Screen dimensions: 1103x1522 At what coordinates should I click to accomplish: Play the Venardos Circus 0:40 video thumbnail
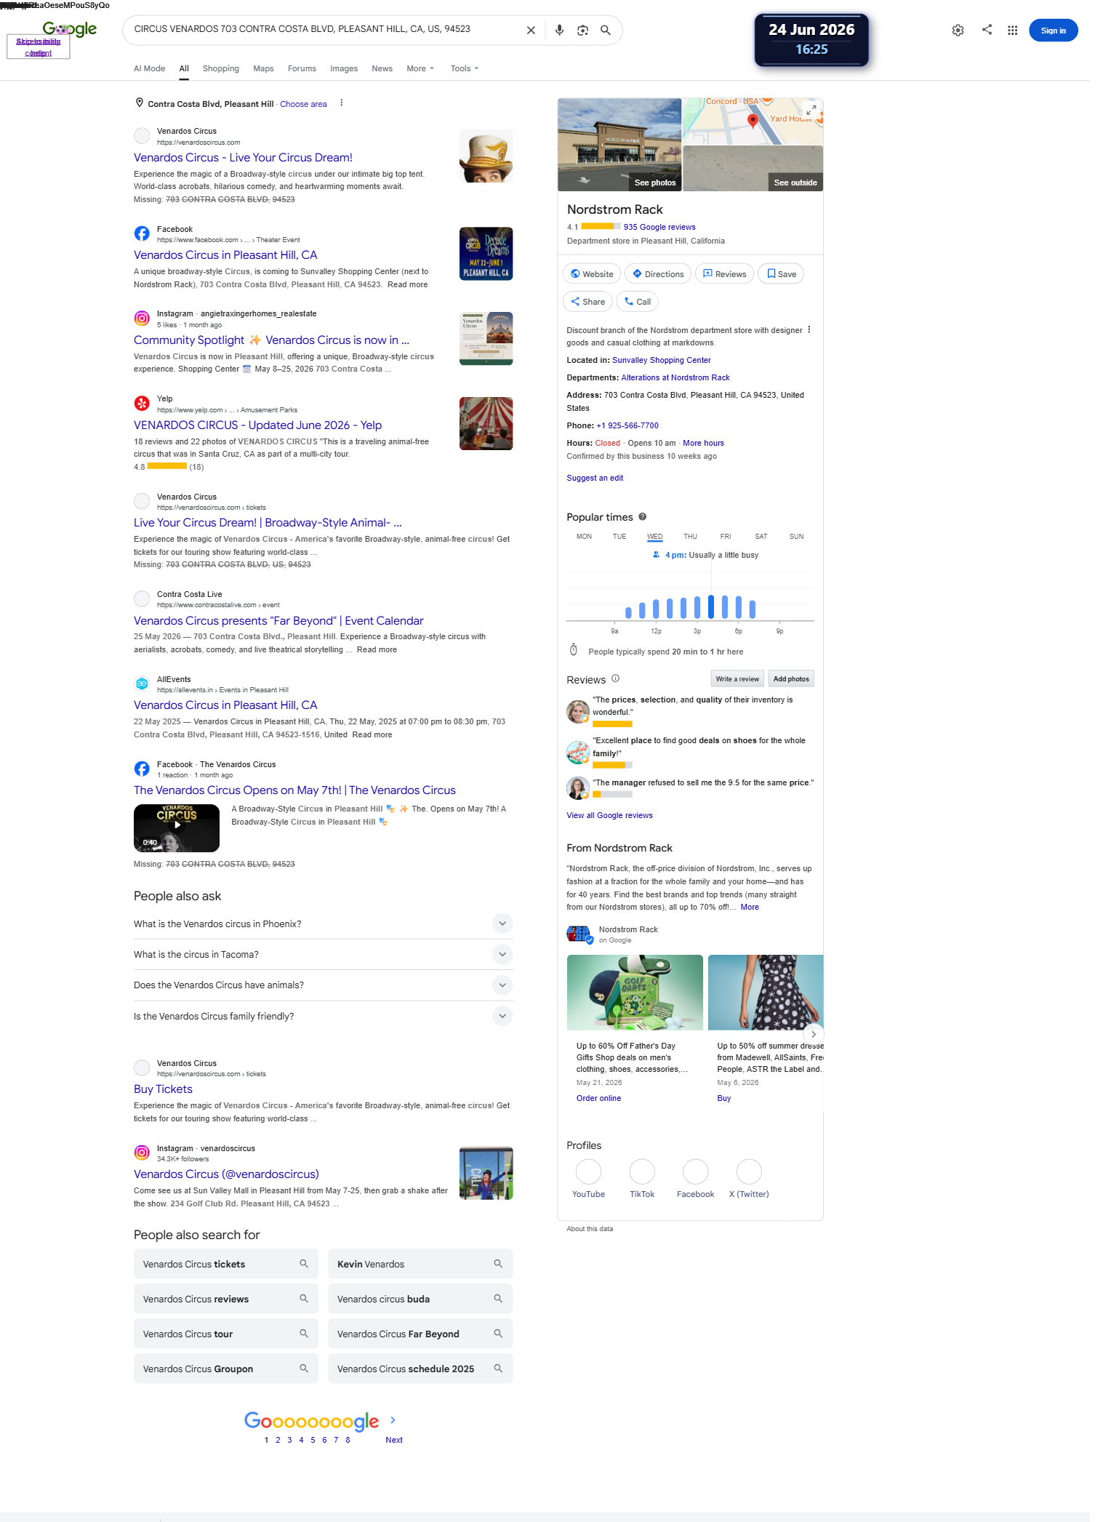(177, 828)
